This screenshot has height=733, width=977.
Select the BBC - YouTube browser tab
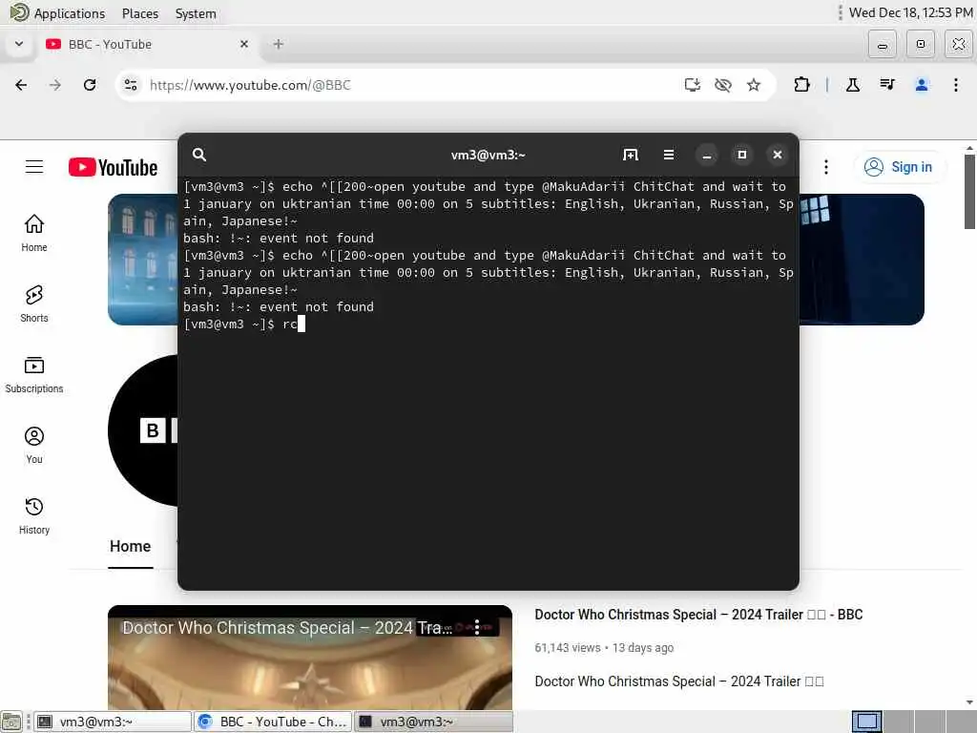(148, 44)
